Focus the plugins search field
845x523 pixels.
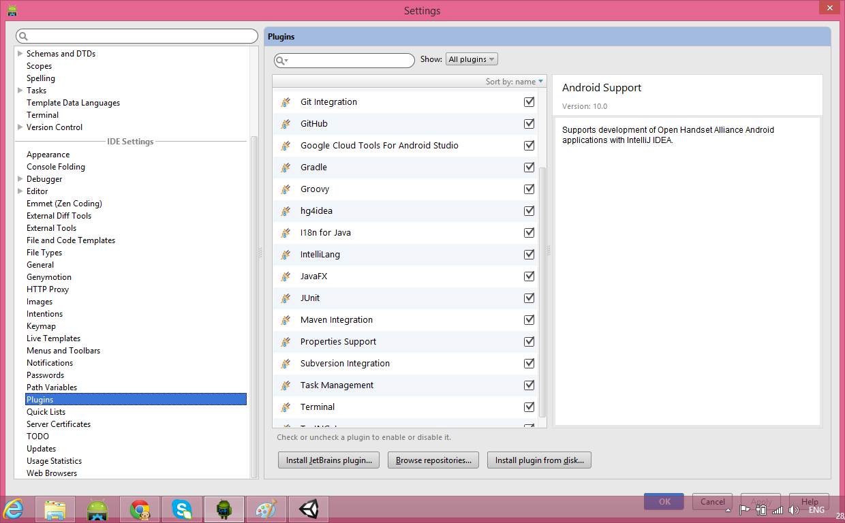click(x=344, y=61)
